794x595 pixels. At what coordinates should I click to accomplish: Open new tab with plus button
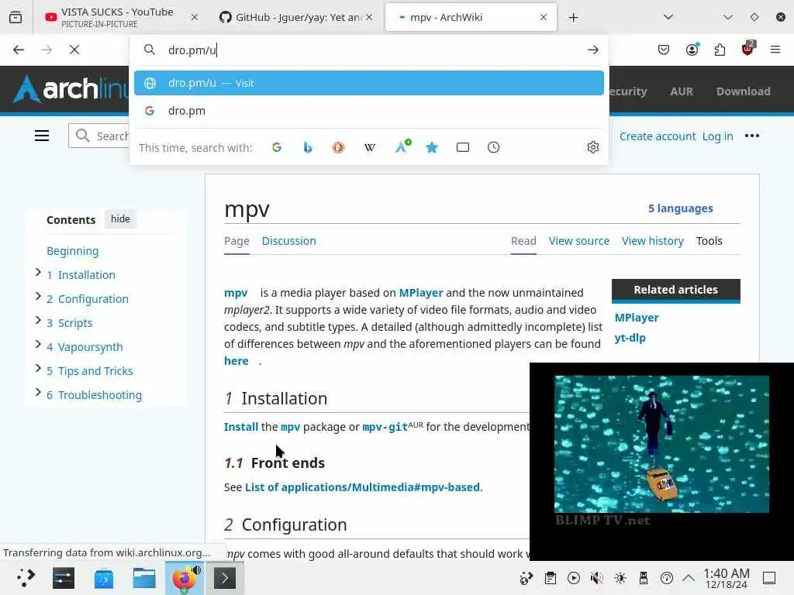click(x=573, y=17)
